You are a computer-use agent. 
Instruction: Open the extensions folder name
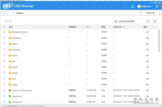point(16,50)
